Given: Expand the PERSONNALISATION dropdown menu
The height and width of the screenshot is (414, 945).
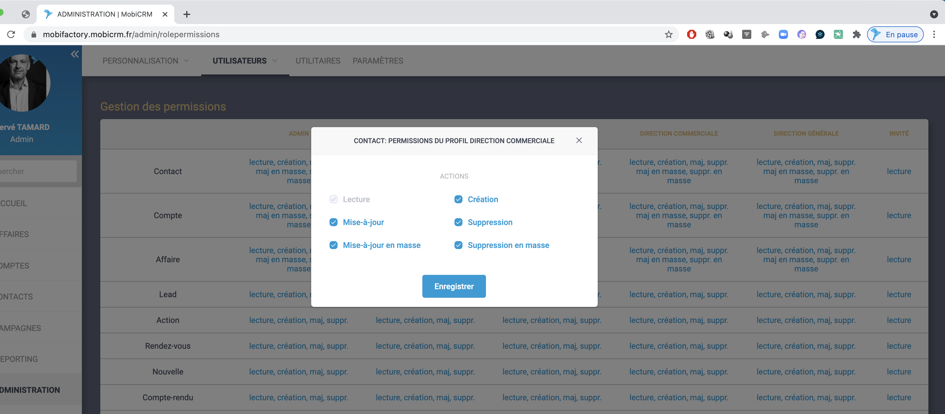Looking at the screenshot, I should tap(146, 61).
